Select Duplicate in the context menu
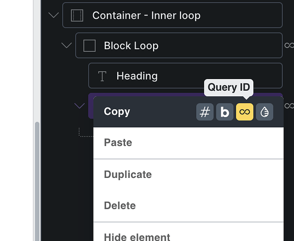This screenshot has height=241, width=294. [x=127, y=174]
